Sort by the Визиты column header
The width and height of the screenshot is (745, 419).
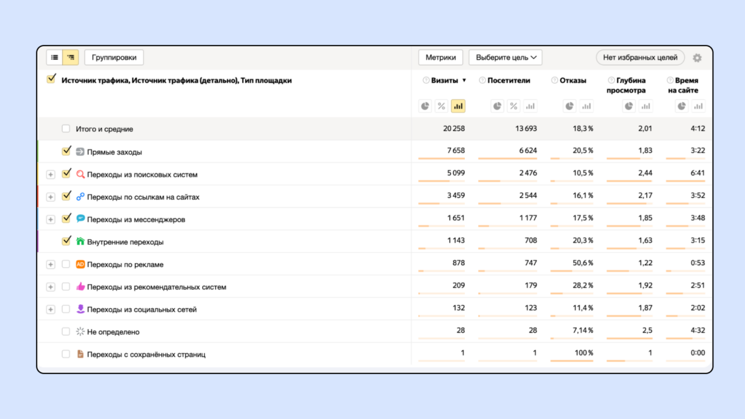click(x=444, y=80)
